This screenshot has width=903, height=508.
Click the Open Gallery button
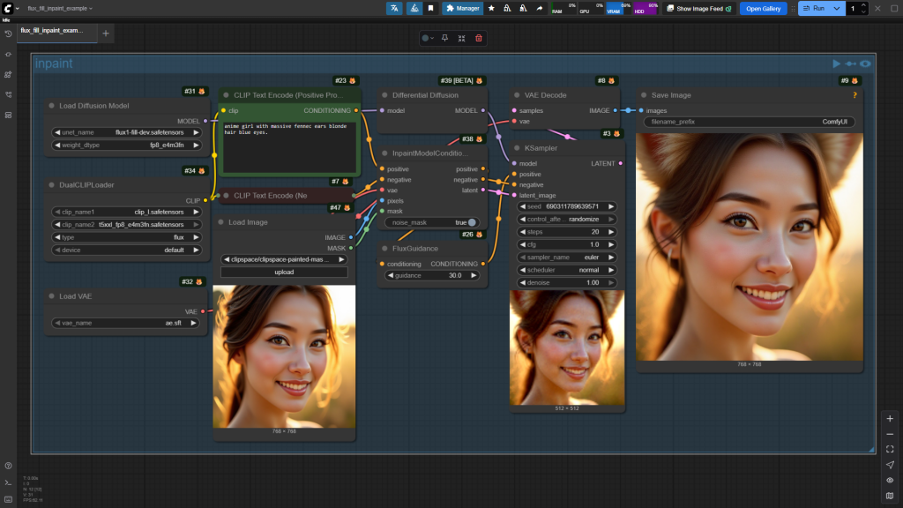(763, 8)
